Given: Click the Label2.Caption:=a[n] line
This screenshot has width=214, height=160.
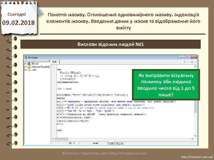Looking at the screenshot, I should (x=73, y=121).
